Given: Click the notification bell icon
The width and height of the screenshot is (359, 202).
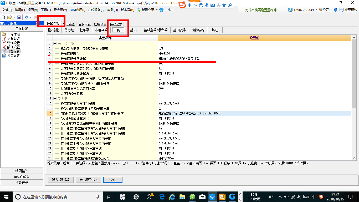Looking at the screenshot, I should click(x=336, y=10).
